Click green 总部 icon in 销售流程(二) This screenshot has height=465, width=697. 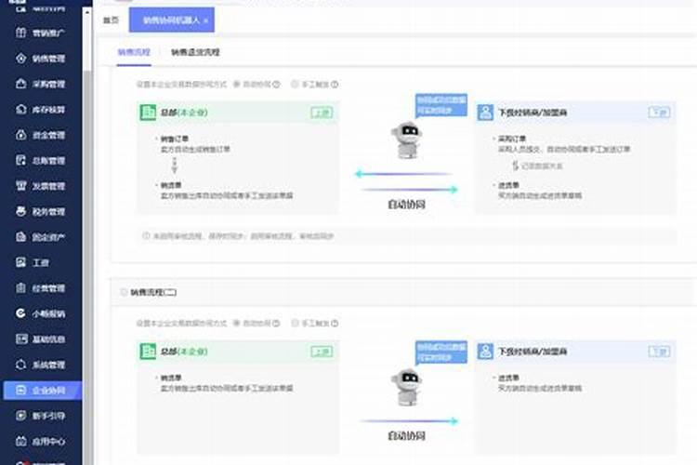point(148,352)
